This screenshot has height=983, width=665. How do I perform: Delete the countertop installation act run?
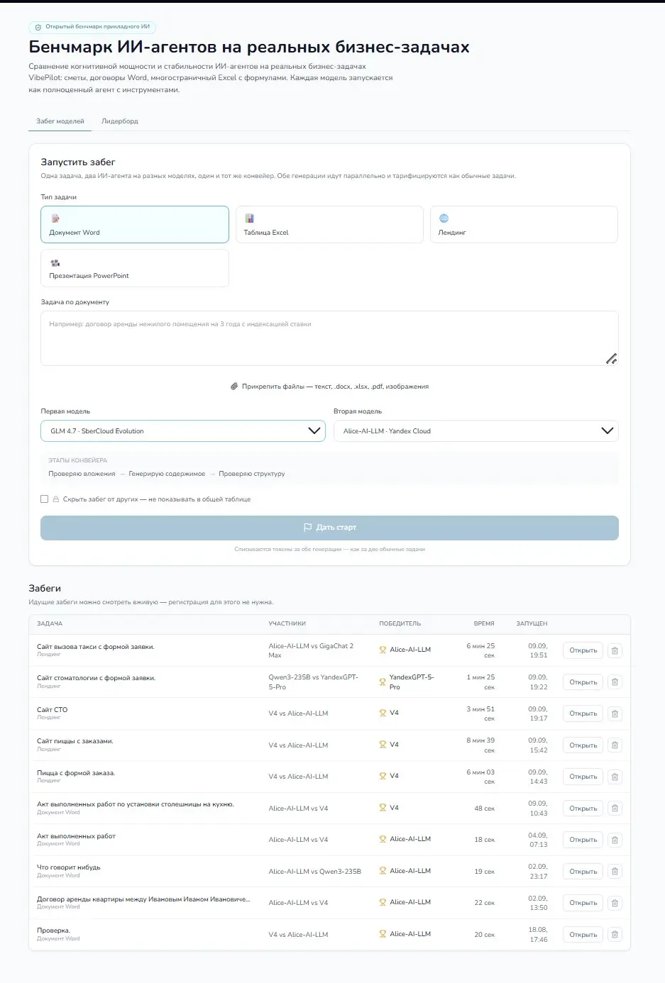615,809
